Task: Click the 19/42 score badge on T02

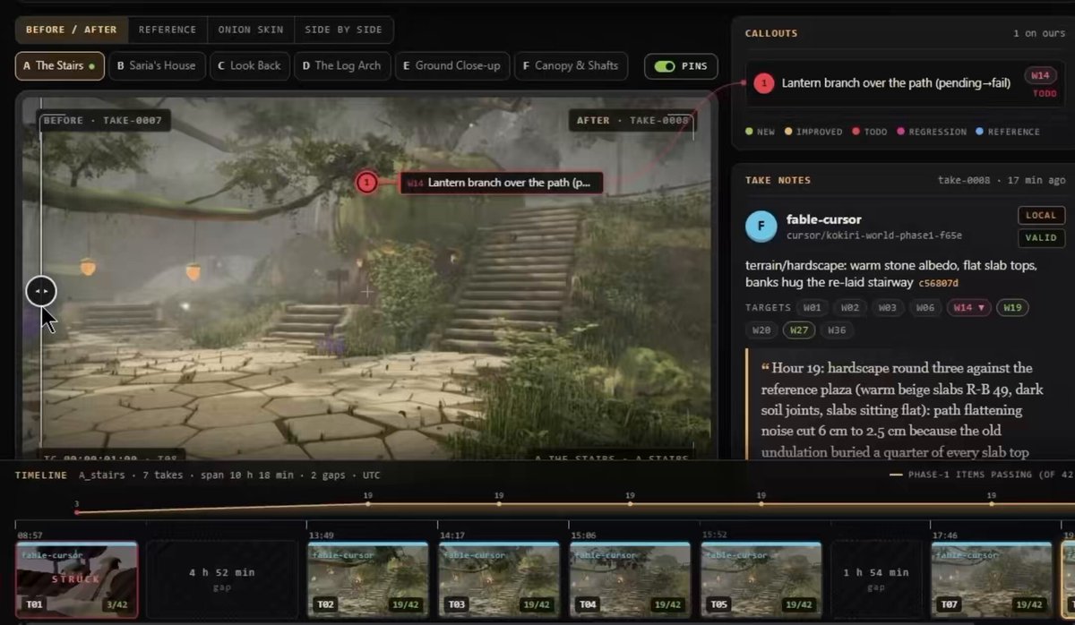Action: pos(408,605)
